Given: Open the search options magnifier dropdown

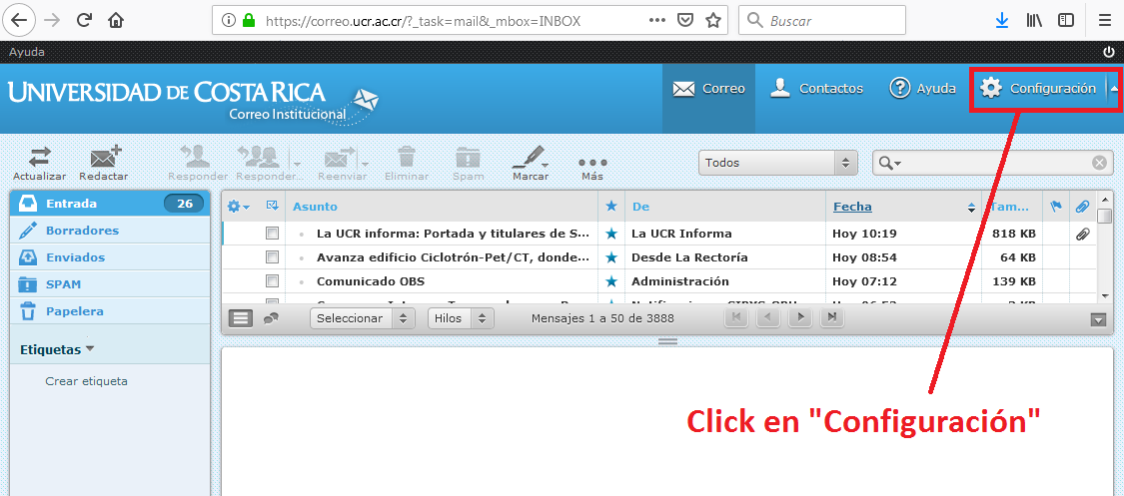Looking at the screenshot, I should coord(889,164).
